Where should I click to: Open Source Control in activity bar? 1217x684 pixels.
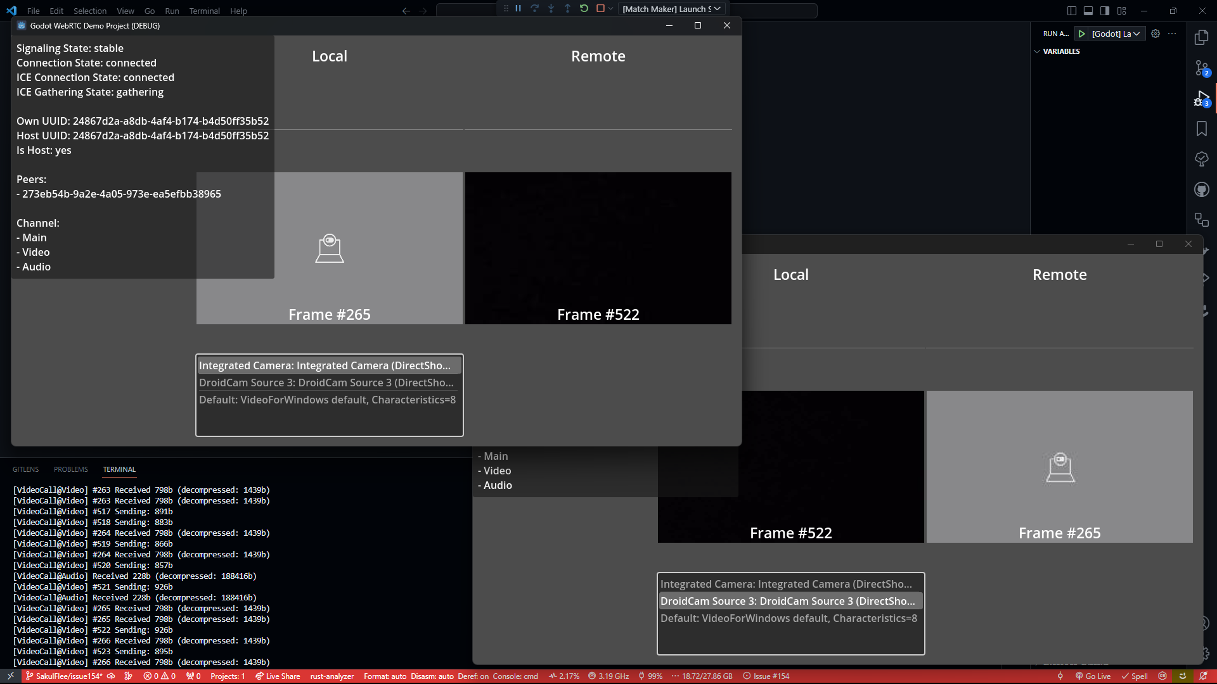coord(1202,68)
